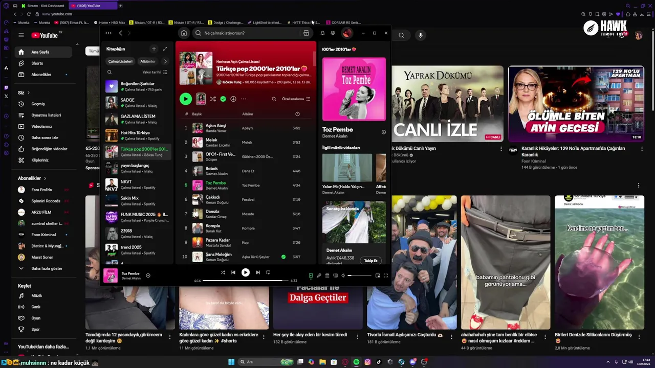
Task: Open Spotify Friend Activity icon
Action: 333,33
